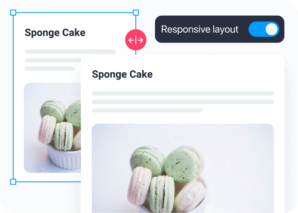The height and width of the screenshot is (213, 298).
Task: Click the Sponge Cake heading in front card
Action: [122, 74]
